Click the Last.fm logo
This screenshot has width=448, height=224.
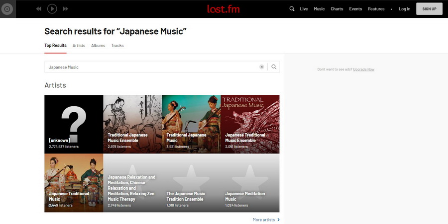(x=224, y=8)
